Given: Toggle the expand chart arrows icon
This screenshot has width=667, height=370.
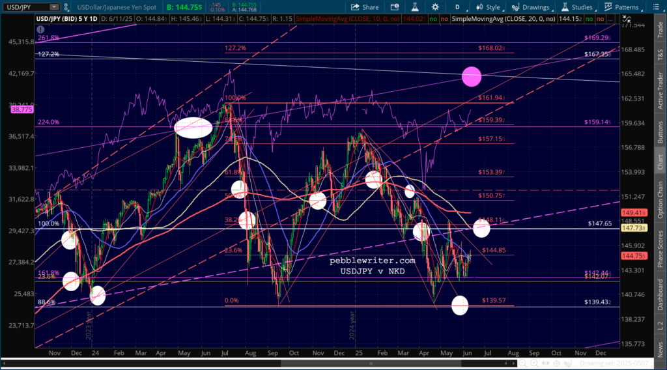Looking at the screenshot, I should [x=626, y=19].
